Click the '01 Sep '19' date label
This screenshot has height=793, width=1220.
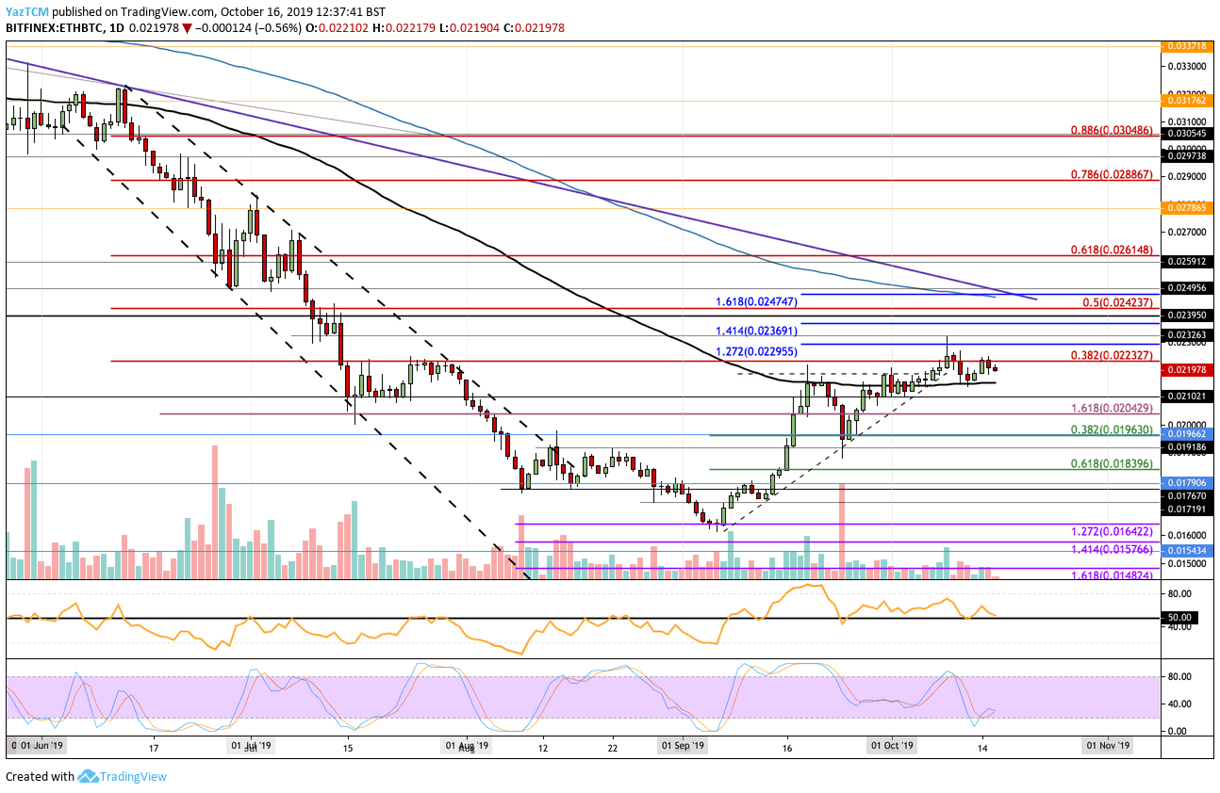tap(683, 745)
